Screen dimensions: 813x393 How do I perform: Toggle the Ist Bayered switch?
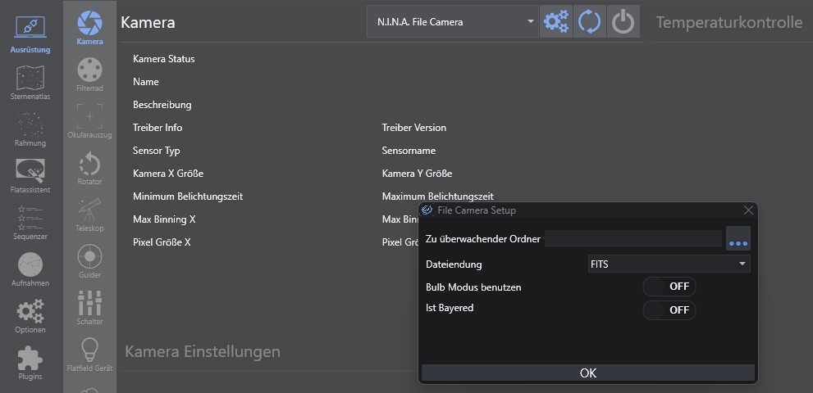(669, 310)
